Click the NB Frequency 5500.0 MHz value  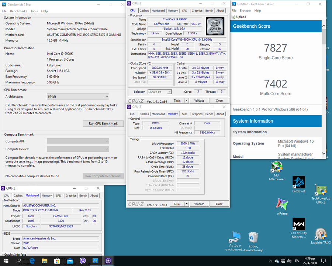(207, 133)
